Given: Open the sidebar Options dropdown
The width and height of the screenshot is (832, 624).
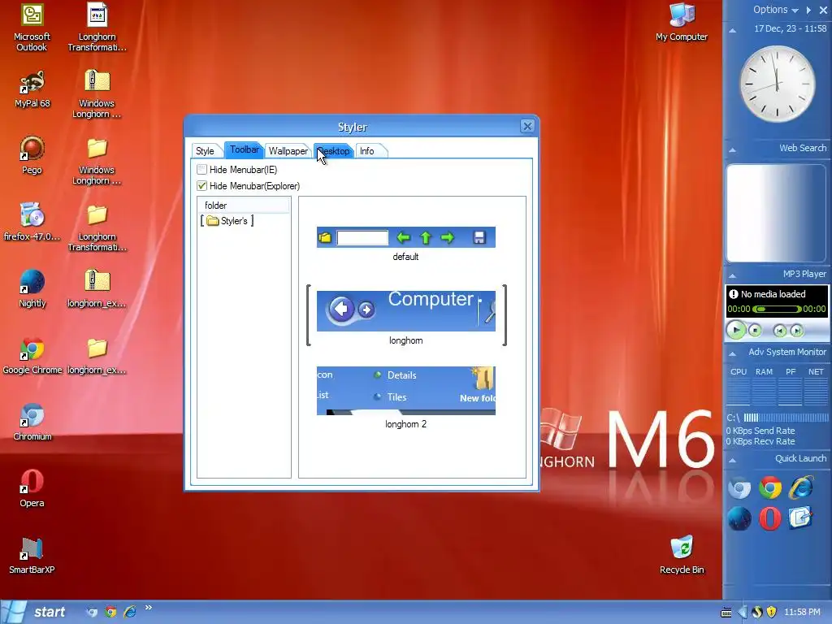Looking at the screenshot, I should 776,10.
